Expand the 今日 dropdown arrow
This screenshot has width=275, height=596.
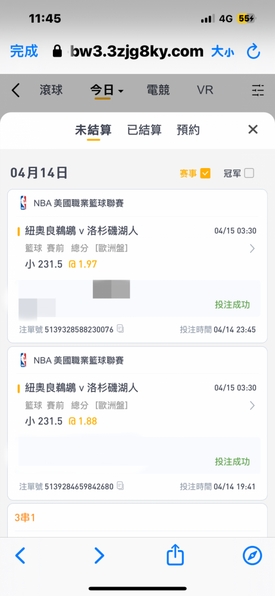point(121,91)
